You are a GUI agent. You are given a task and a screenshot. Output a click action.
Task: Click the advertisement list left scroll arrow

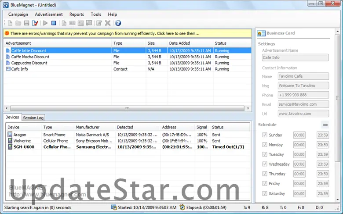pyautogui.click(x=7, y=108)
